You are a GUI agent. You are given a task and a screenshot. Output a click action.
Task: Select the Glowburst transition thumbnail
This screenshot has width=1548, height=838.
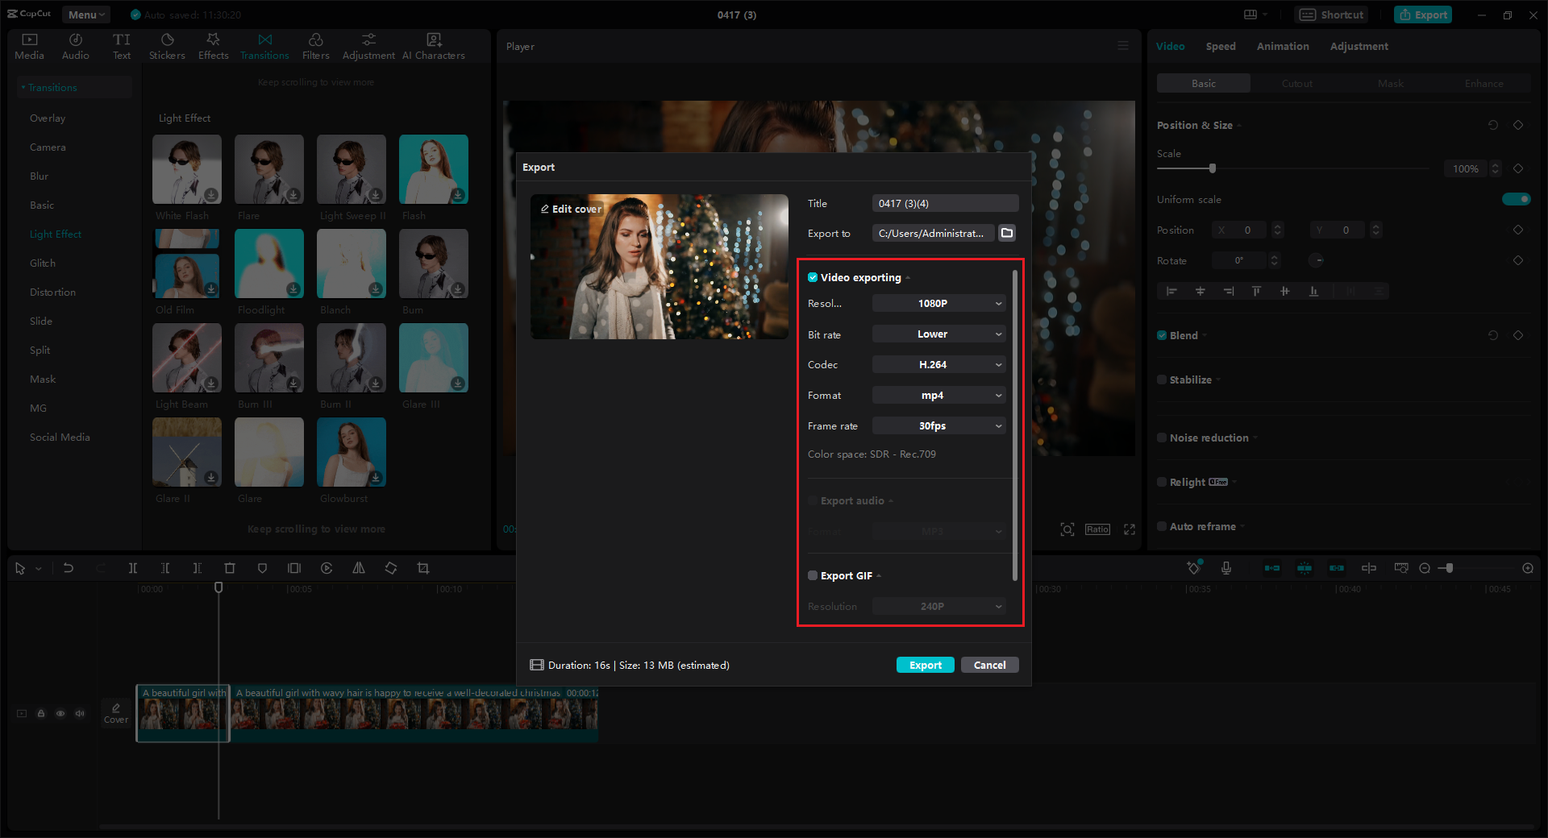[351, 452]
